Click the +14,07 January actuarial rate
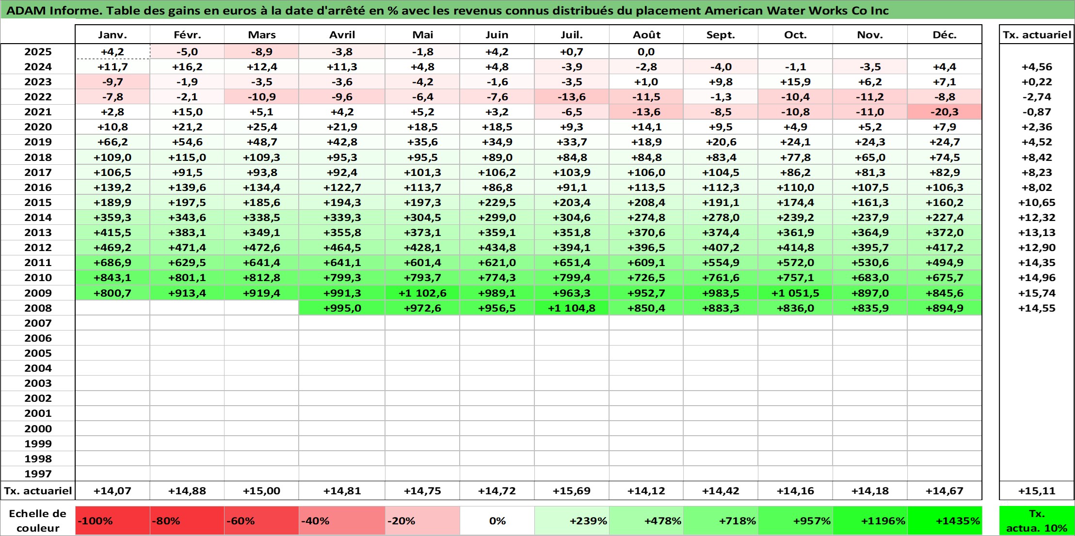Screen dimensions: 1075x536 (x=112, y=491)
